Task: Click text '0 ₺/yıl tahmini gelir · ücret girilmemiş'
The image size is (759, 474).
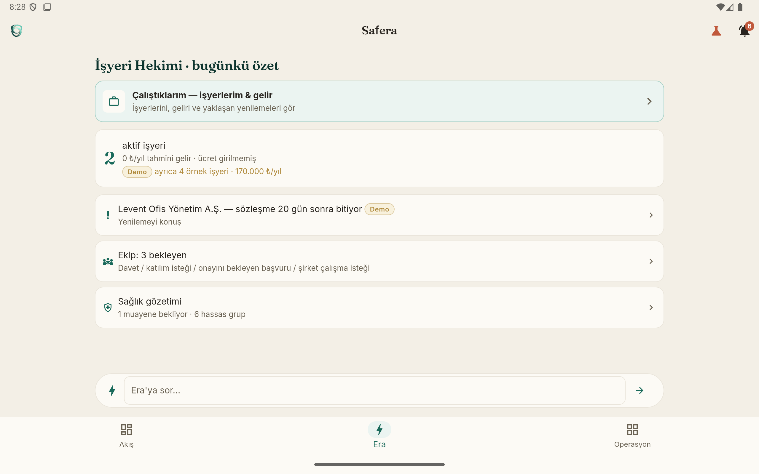Action: pyautogui.click(x=189, y=158)
